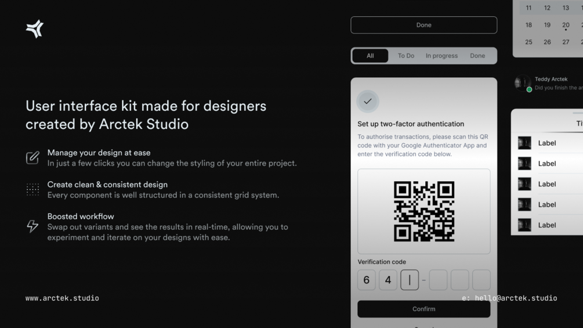Viewport: 583px width, 328px height.
Task: Select day 27 in the calendar
Action: click(x=566, y=42)
